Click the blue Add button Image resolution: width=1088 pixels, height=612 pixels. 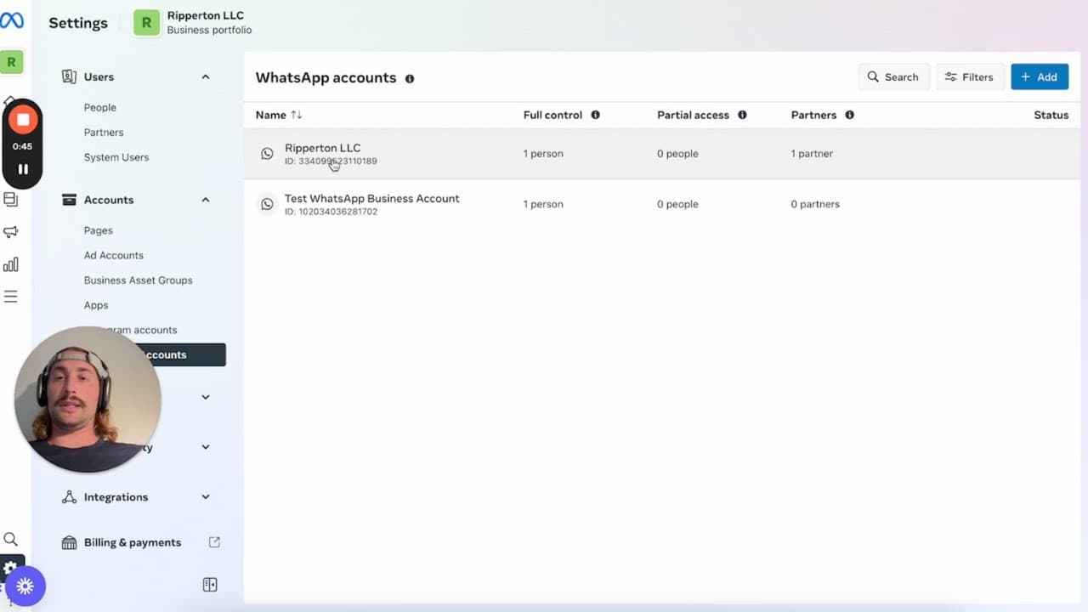(x=1040, y=77)
